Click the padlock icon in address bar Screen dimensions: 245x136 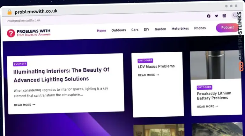pos(9,12)
